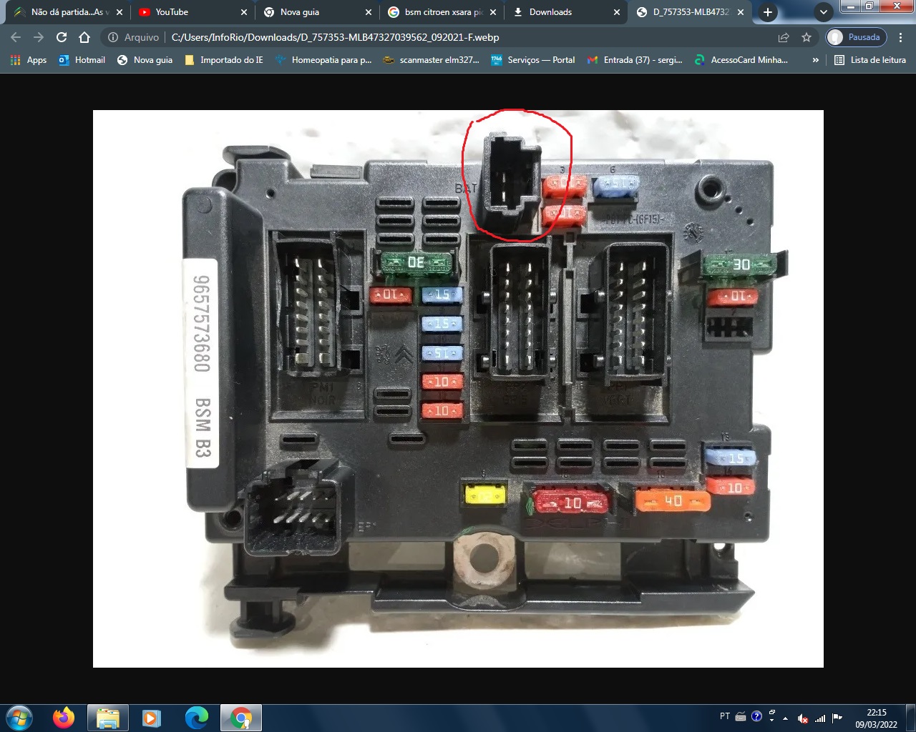
Task: Close the bsm citroen xsara tab
Action: tap(493, 12)
